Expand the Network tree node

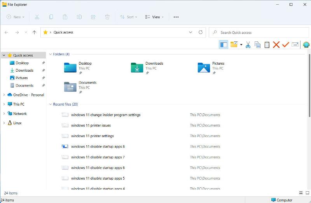4,113
